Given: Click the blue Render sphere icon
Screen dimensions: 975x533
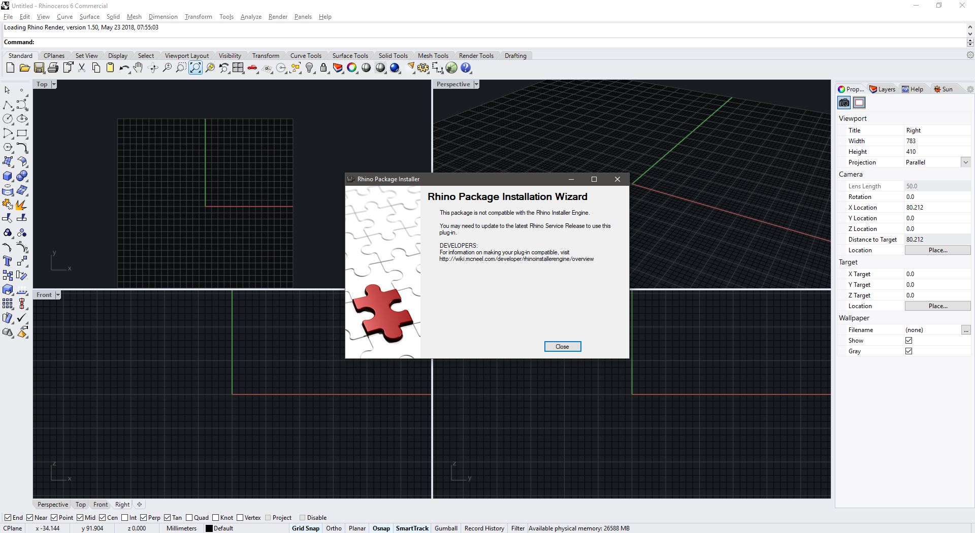Looking at the screenshot, I should [395, 68].
